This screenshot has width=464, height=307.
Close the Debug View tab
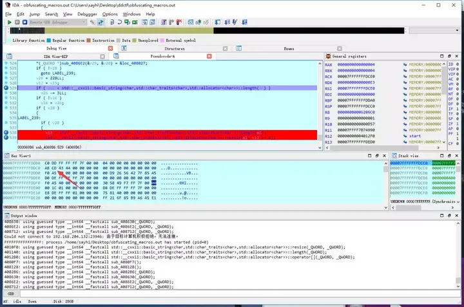[110, 48]
